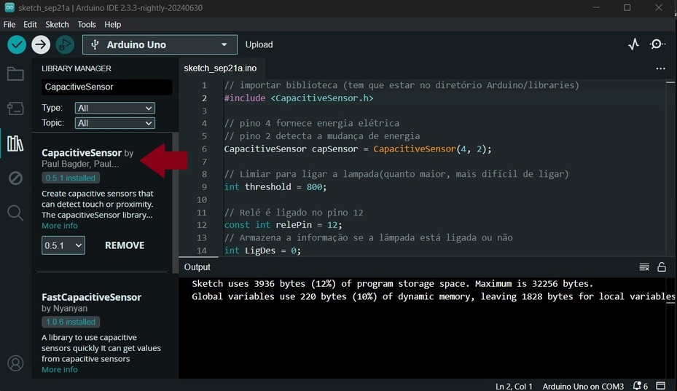The image size is (677, 391).
Task: Toggle the output panel lock icon
Action: tap(662, 267)
